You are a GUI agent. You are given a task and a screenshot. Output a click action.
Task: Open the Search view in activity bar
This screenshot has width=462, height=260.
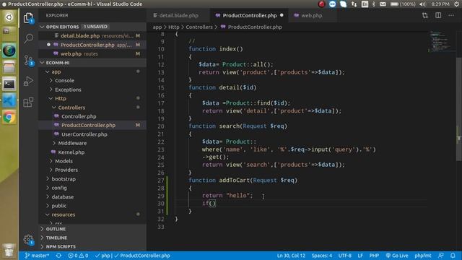coord(29,38)
